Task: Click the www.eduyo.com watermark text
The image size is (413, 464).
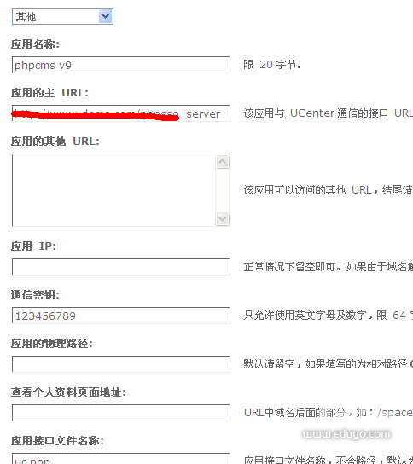Action: pyautogui.click(x=346, y=434)
